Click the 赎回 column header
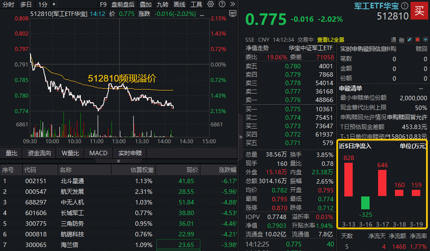The height and width of the screenshot is (251, 430). click(421, 49)
